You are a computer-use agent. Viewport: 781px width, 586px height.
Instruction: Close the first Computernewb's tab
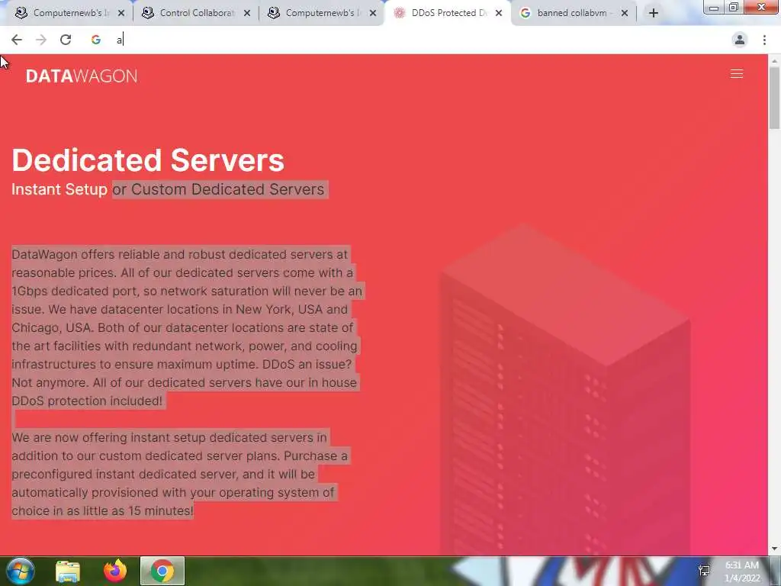[121, 14]
